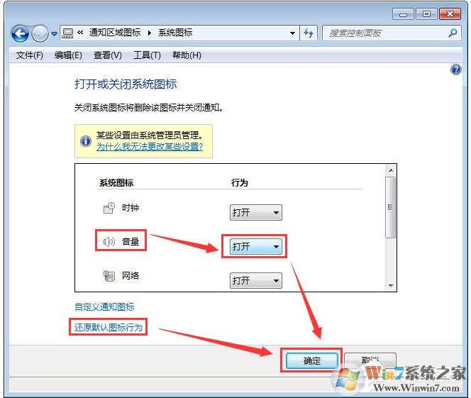Click the scroll up arrow in list
The width and height of the screenshot is (471, 398).
(x=391, y=170)
